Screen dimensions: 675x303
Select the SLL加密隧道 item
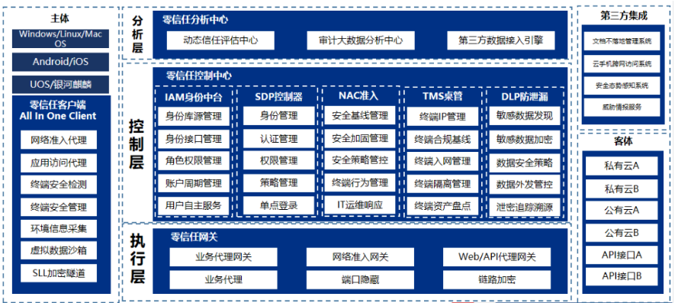click(x=59, y=272)
